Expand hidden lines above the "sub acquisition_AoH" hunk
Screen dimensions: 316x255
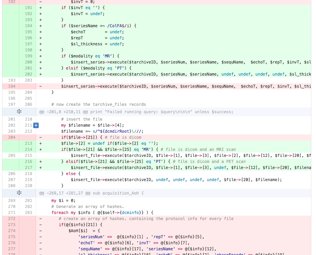19,193
